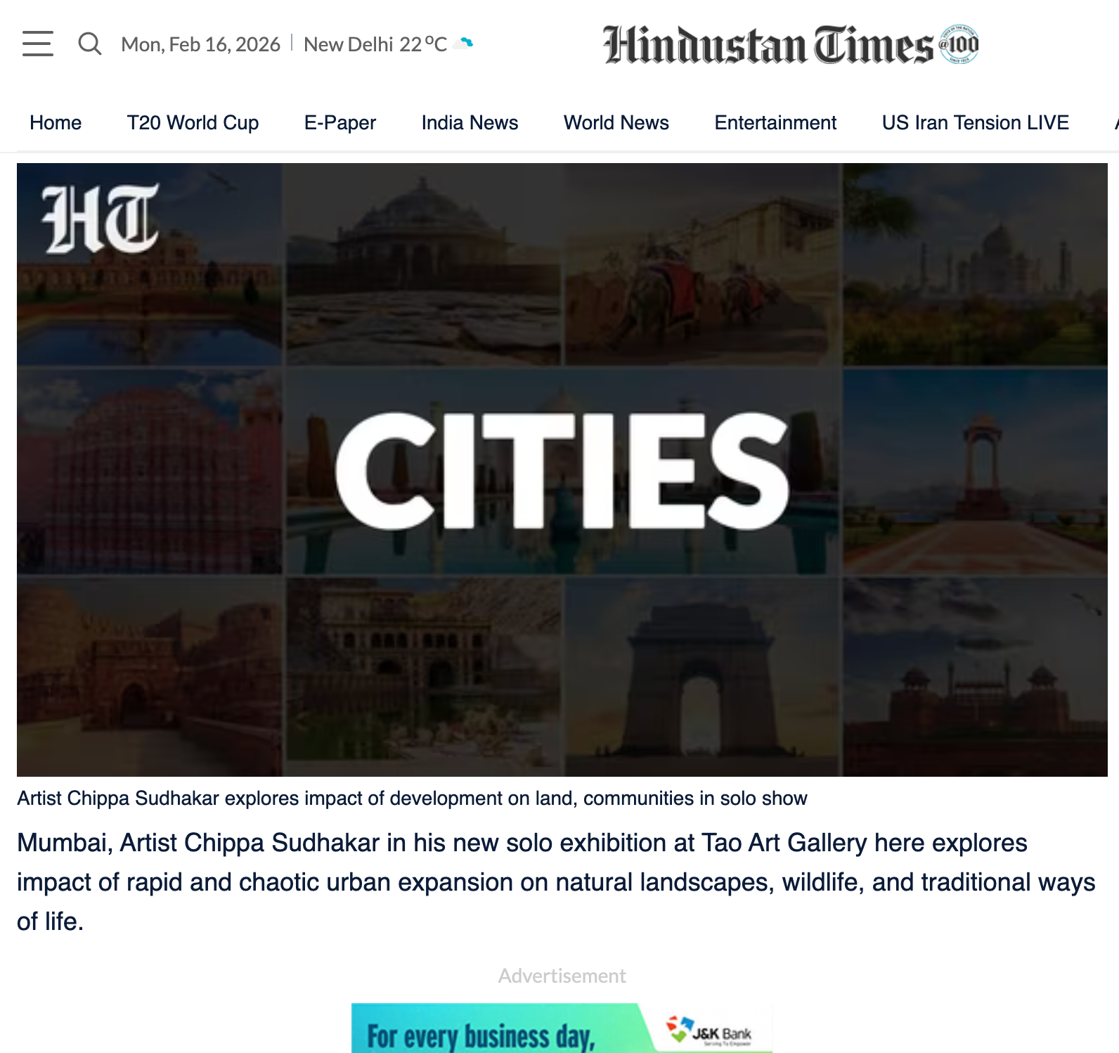Open the T20 World Cup section
Image resolution: width=1119 pixels, height=1053 pixels.
tap(193, 123)
